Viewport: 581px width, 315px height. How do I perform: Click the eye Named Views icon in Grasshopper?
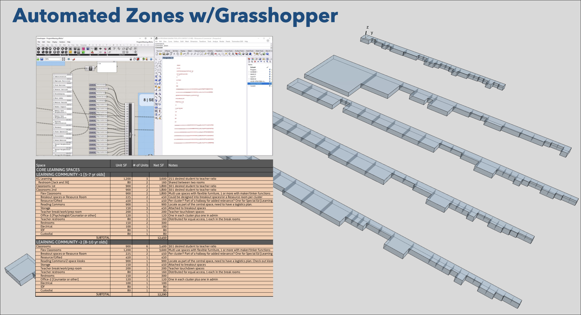[68, 59]
